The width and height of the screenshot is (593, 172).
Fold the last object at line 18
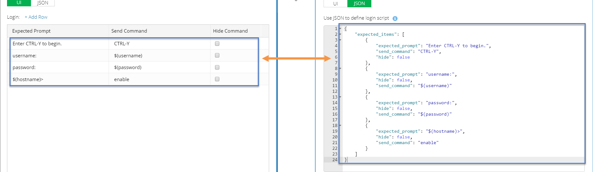(340, 125)
